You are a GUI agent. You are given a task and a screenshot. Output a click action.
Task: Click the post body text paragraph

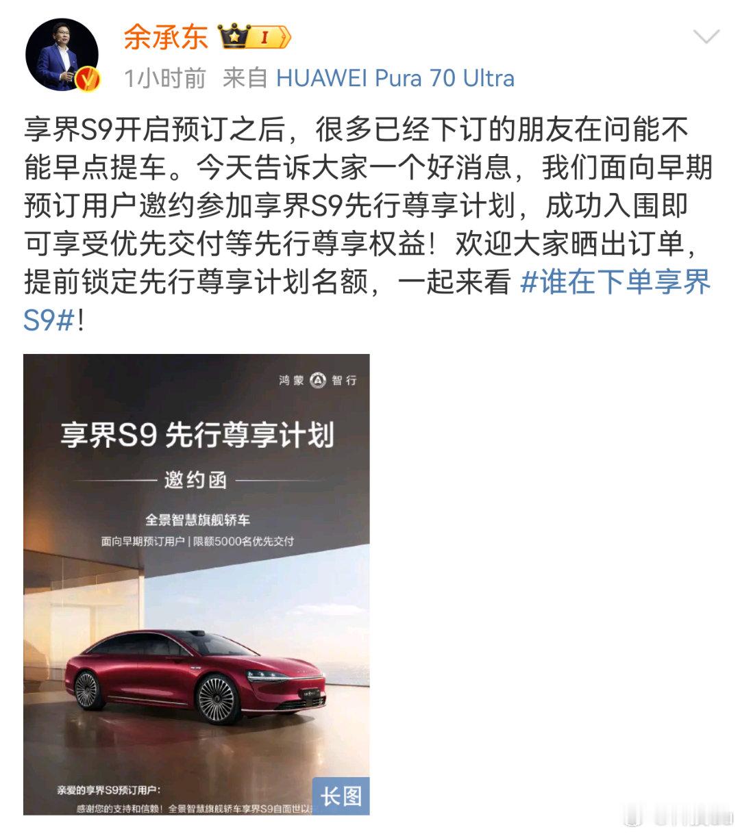click(x=369, y=224)
